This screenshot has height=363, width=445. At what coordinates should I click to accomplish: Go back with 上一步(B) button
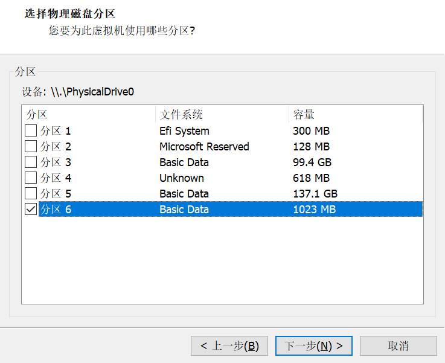(x=229, y=346)
